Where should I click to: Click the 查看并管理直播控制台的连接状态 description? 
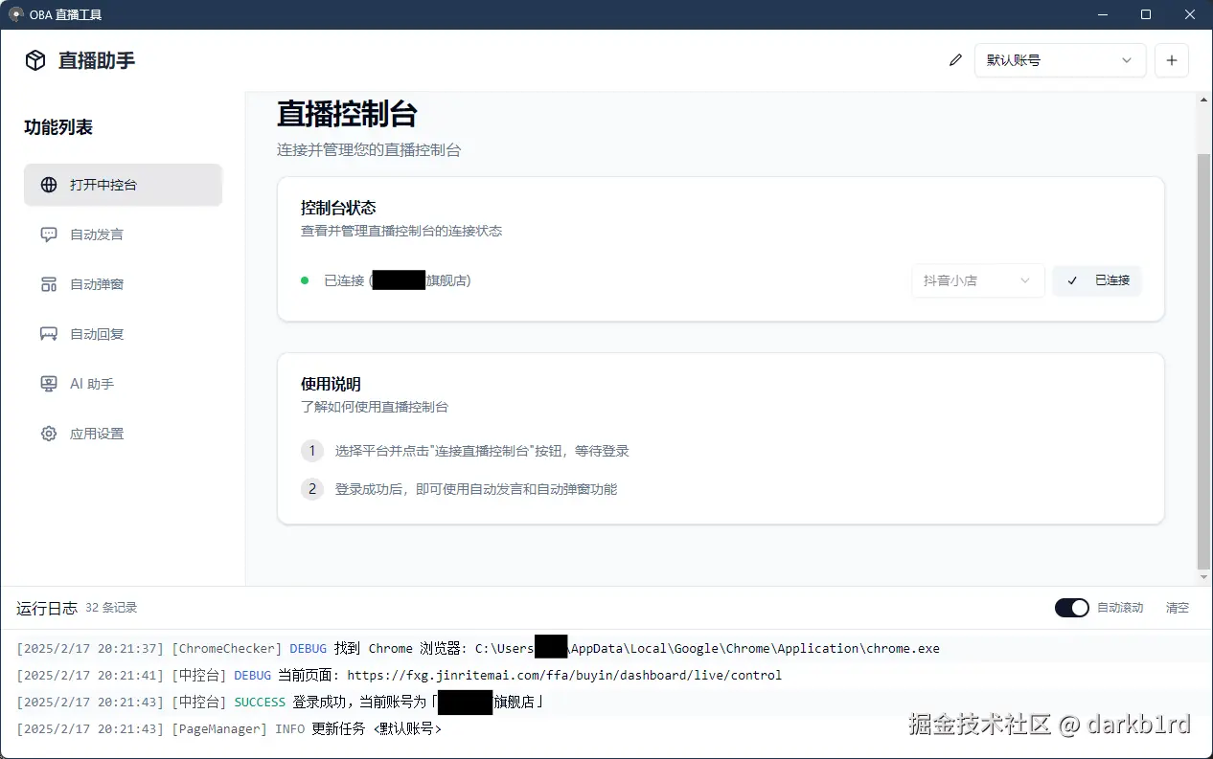click(x=401, y=231)
